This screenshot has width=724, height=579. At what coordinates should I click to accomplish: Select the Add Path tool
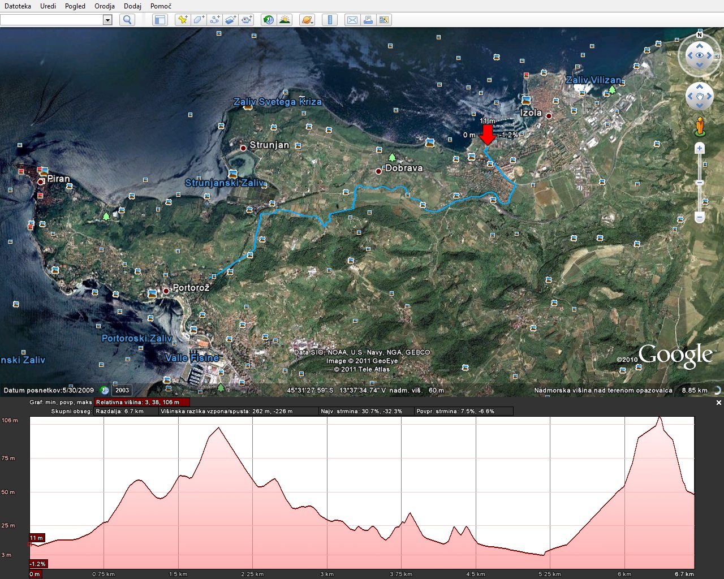(x=214, y=20)
